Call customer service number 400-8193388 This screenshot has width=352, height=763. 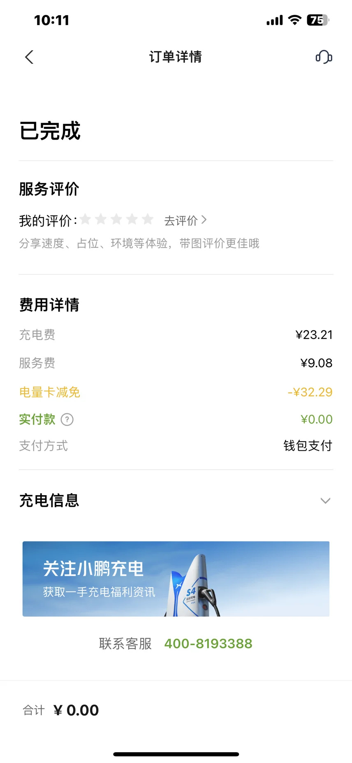[208, 644]
